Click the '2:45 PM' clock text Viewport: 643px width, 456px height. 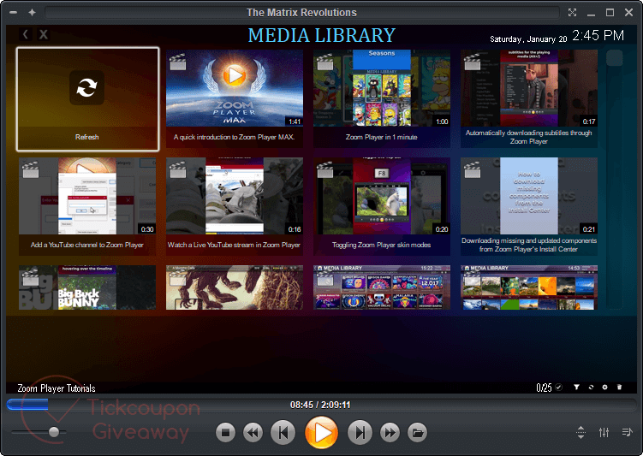598,36
